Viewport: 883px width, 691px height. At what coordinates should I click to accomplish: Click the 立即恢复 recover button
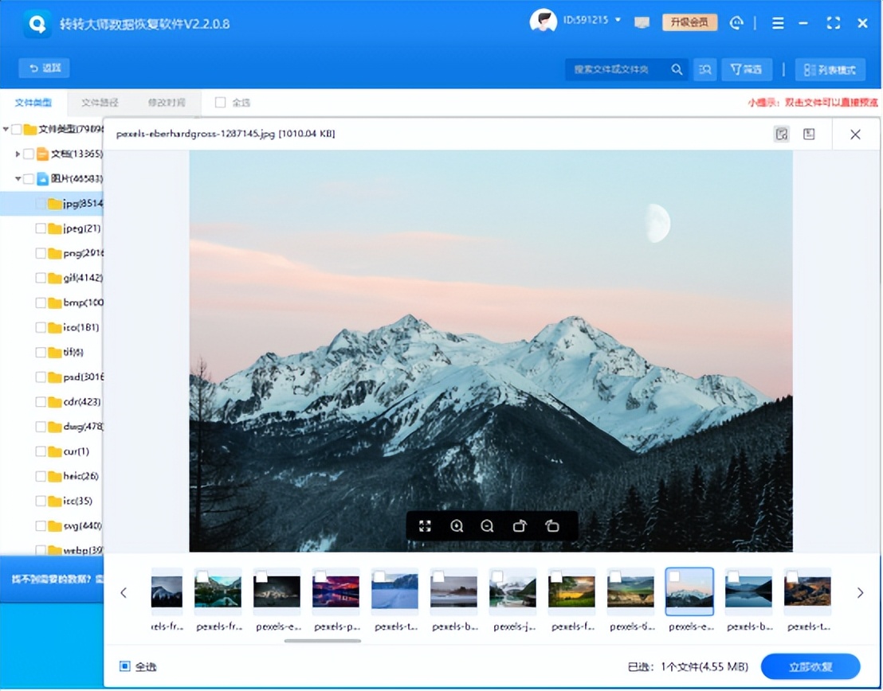click(x=810, y=667)
